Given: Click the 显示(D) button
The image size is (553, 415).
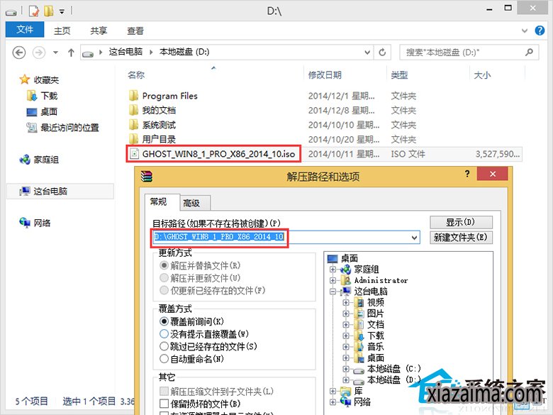Looking at the screenshot, I should (461, 222).
